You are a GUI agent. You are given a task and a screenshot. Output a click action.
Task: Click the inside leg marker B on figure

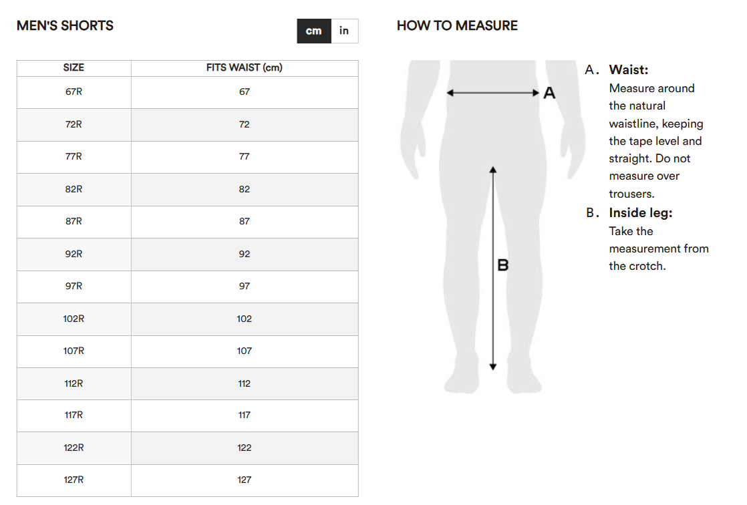click(503, 265)
